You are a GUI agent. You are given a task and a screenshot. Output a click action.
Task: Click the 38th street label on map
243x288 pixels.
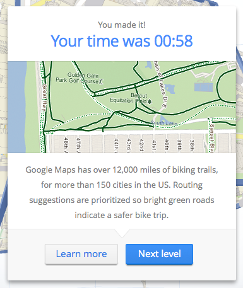[192, 145]
